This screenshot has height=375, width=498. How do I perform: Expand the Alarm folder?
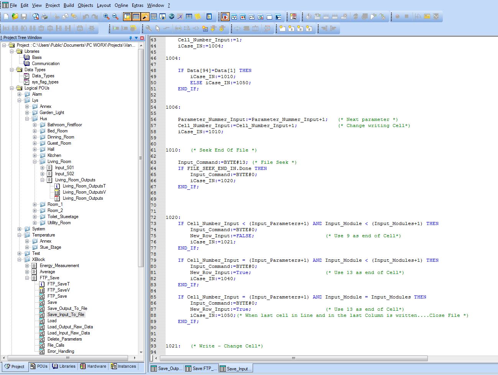20,94
